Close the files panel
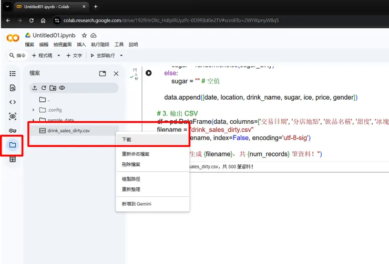 (x=116, y=73)
